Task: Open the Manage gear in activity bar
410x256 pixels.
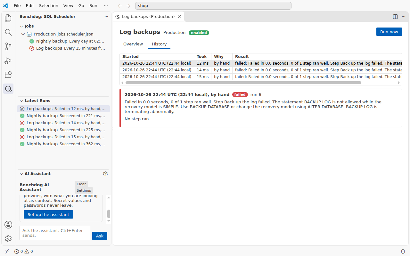Action: coord(8,239)
